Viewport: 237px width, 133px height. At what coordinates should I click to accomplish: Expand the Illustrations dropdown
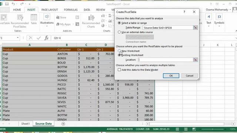pos(47,26)
